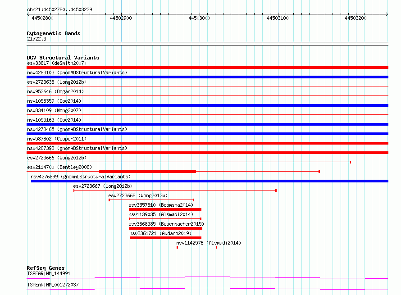This screenshot has width=401, height=295.
Task: Click blue bar under nsv4276899
Action: pos(210,181)
